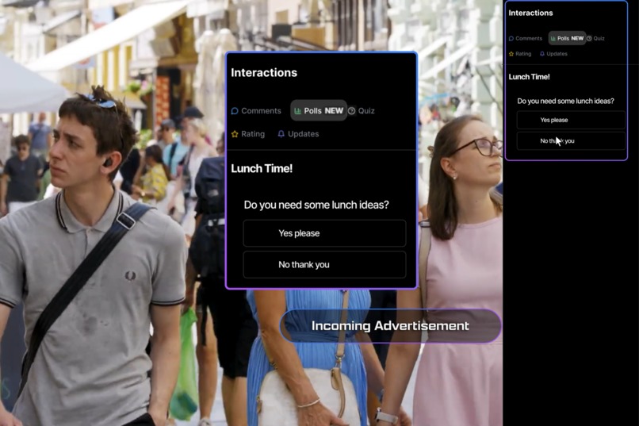The width and height of the screenshot is (639, 426).
Task: Click the bell Updates icon in the enlarged overlay
Action: click(281, 134)
